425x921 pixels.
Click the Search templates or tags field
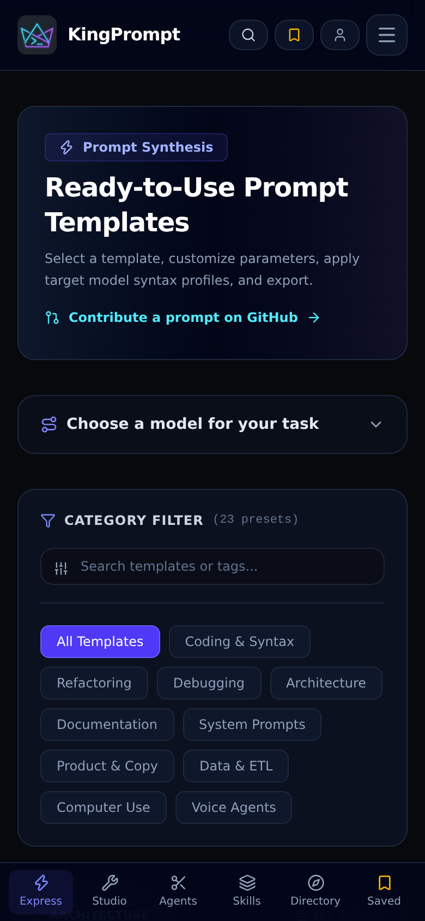[212, 566]
